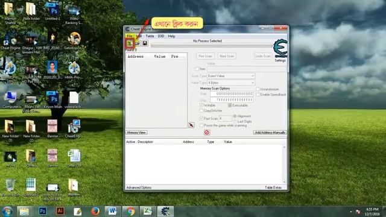The height and width of the screenshot is (217, 386).
Task: Open the New folder (3) desktop folder
Action: [x=10, y=131]
